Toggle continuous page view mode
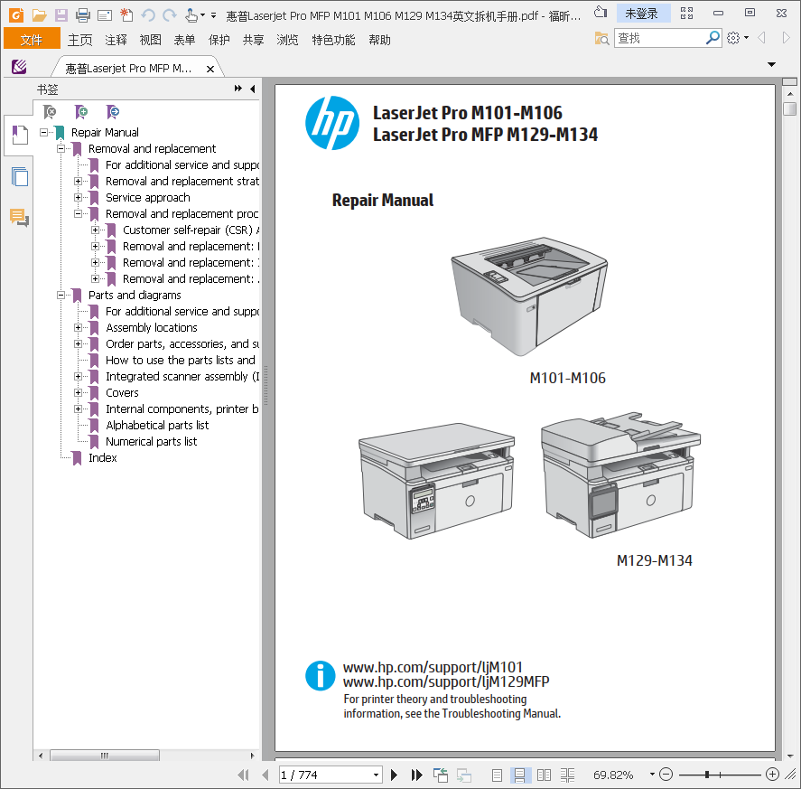The height and width of the screenshot is (789, 801). 519,775
